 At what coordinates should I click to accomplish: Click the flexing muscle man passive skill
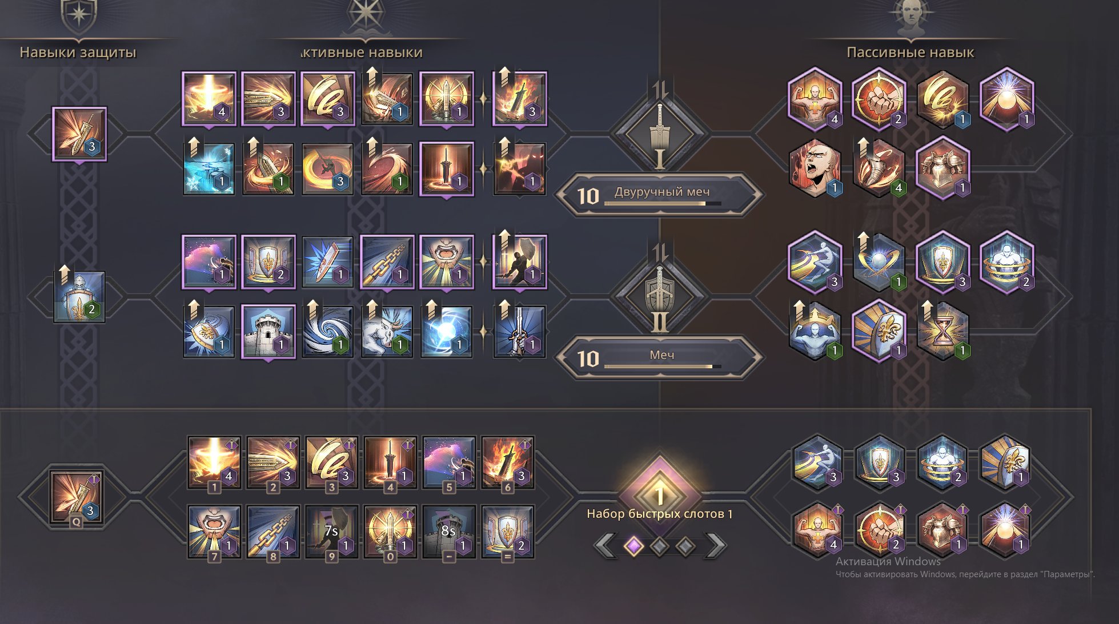point(815,98)
